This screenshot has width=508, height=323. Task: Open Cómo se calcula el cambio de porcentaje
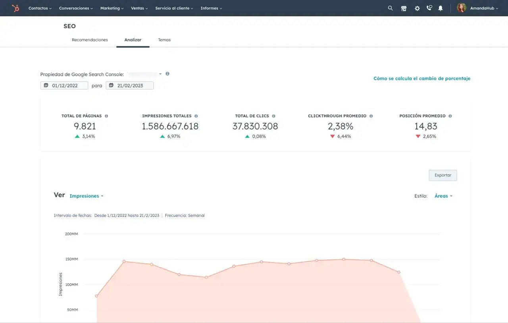click(x=422, y=78)
